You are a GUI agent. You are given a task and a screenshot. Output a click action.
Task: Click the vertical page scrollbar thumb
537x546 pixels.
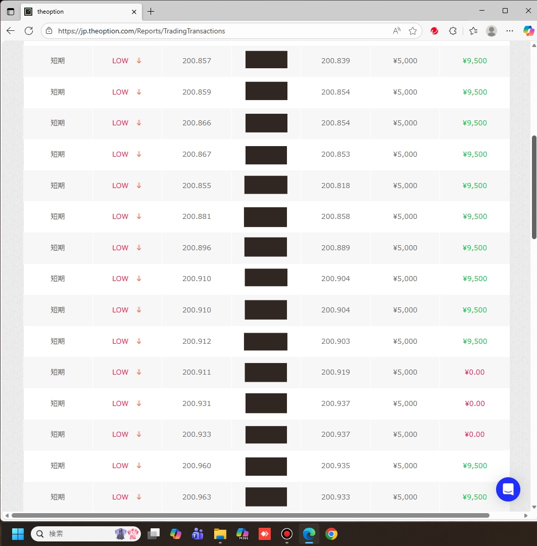click(534, 188)
